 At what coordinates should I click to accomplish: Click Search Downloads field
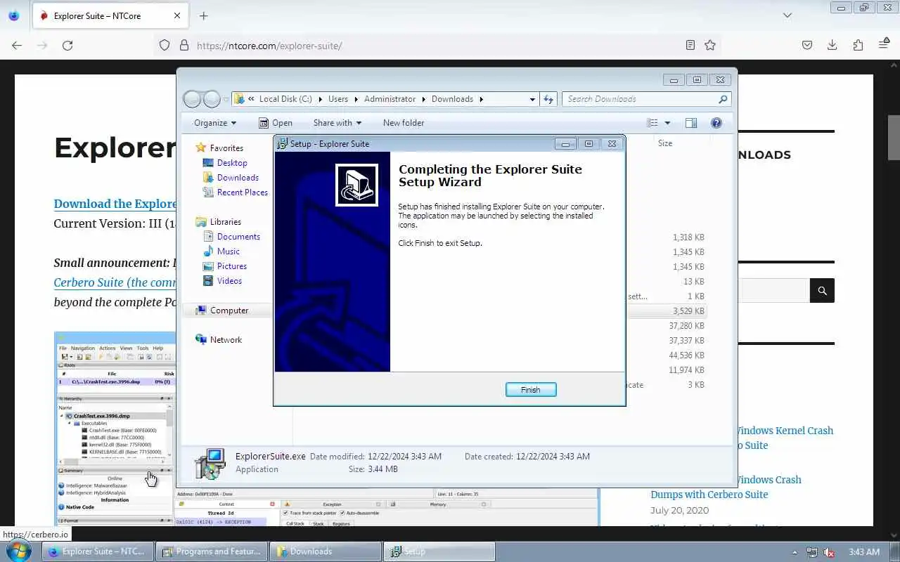point(646,99)
